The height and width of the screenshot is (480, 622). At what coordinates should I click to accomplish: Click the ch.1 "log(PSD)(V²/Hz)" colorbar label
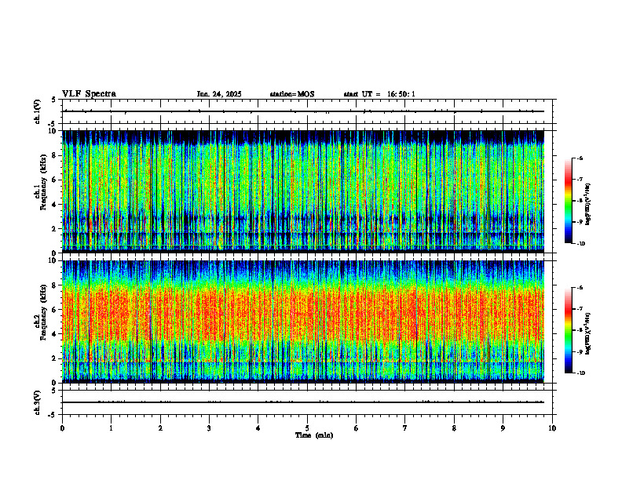[588, 205]
